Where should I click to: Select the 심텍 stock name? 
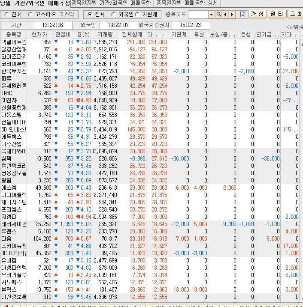[x=6, y=158]
